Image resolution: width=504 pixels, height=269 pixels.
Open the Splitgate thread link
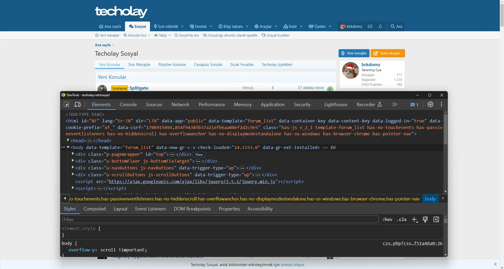tap(139, 88)
